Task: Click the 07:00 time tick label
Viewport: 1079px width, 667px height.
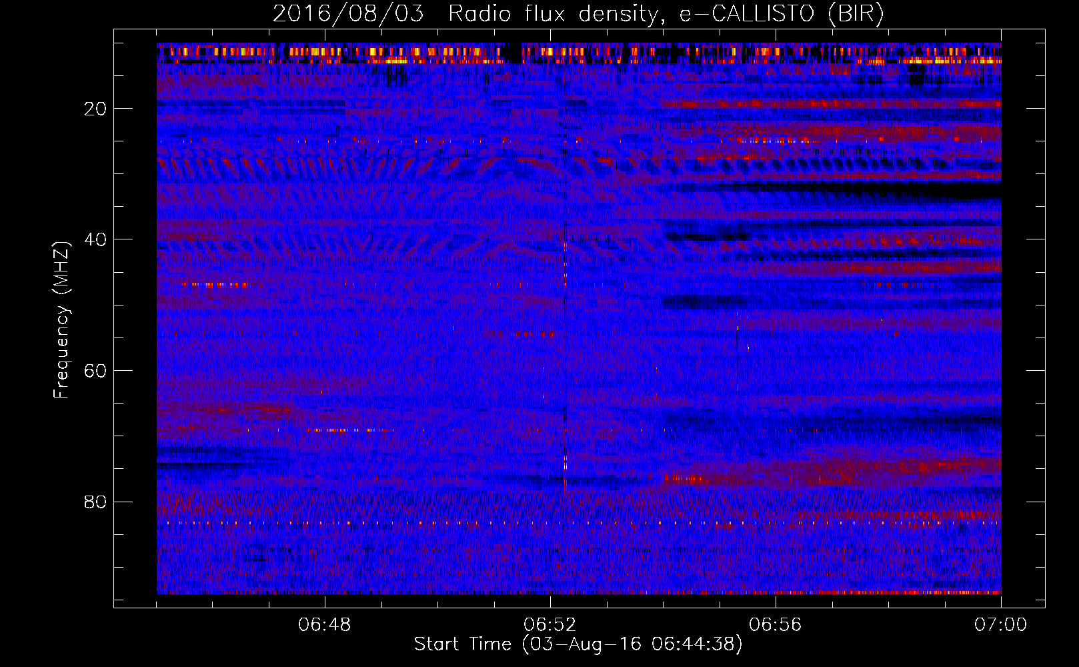Action: [1001, 625]
